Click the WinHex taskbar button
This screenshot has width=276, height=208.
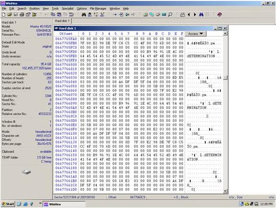64,204
